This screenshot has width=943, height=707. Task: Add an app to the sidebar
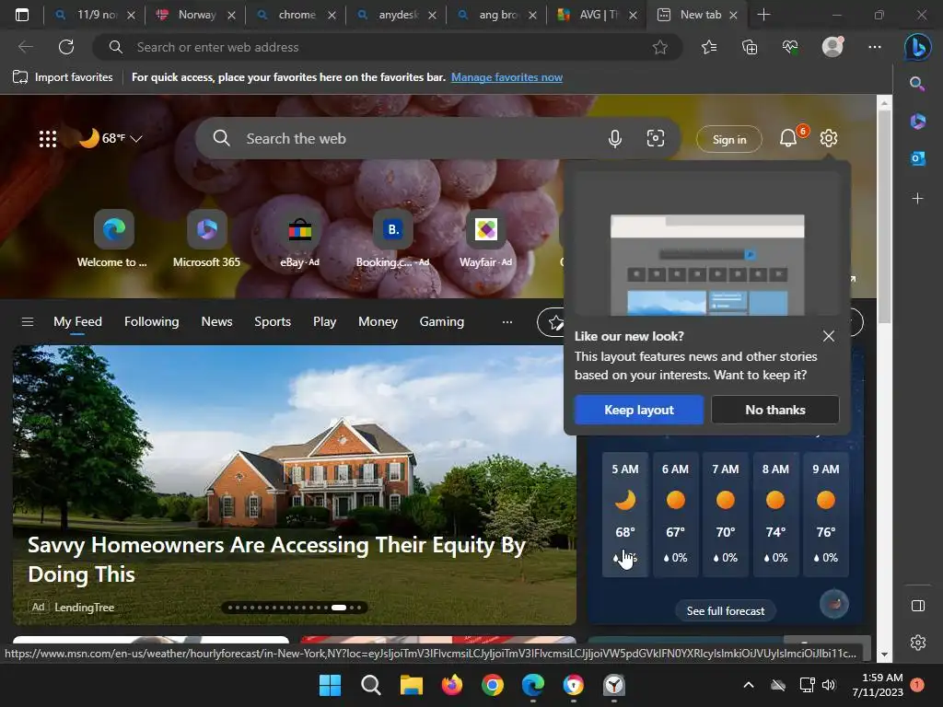click(x=917, y=198)
